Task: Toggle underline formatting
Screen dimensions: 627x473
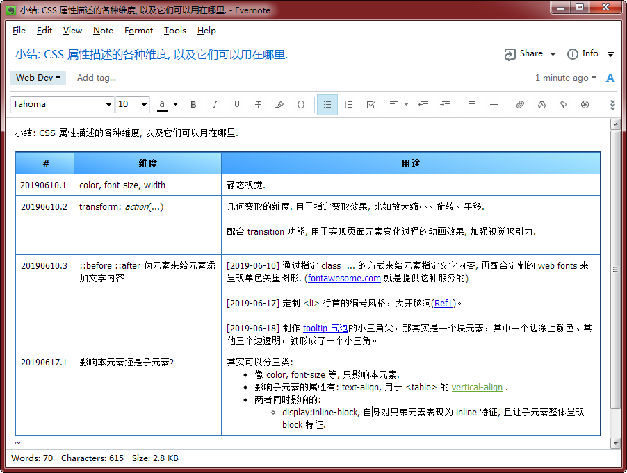Action: click(x=237, y=105)
